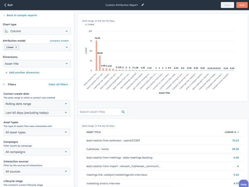Select row 'hubheroes - home'
The image size is (249, 187).
(162, 149)
